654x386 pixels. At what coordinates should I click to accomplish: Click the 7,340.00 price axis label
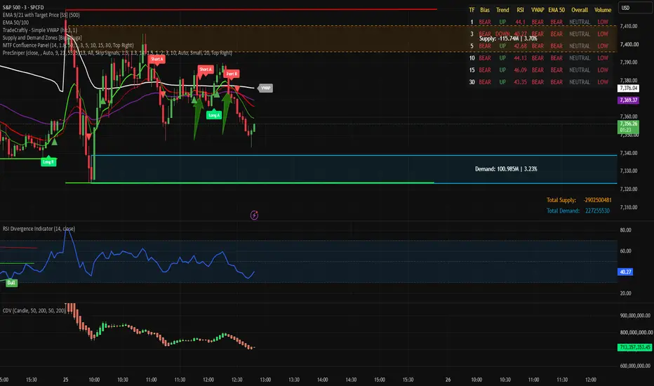point(629,153)
